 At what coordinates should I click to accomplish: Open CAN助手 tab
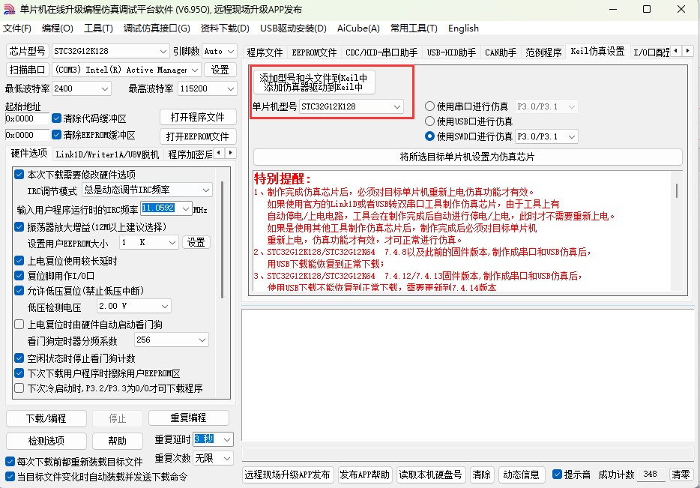(501, 52)
